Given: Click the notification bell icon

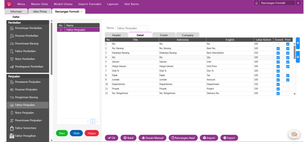Looking at the screenshot, I should click(257, 3).
